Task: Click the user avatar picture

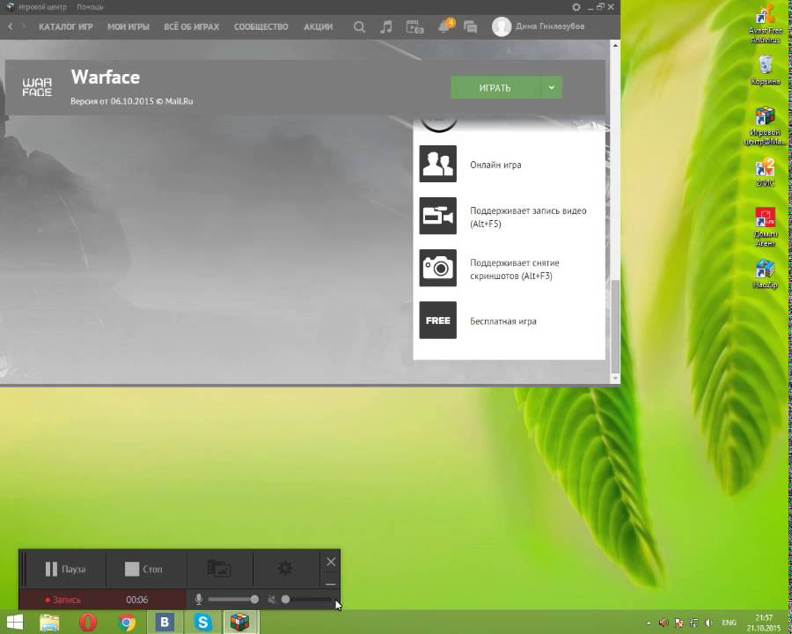Action: coord(502,26)
